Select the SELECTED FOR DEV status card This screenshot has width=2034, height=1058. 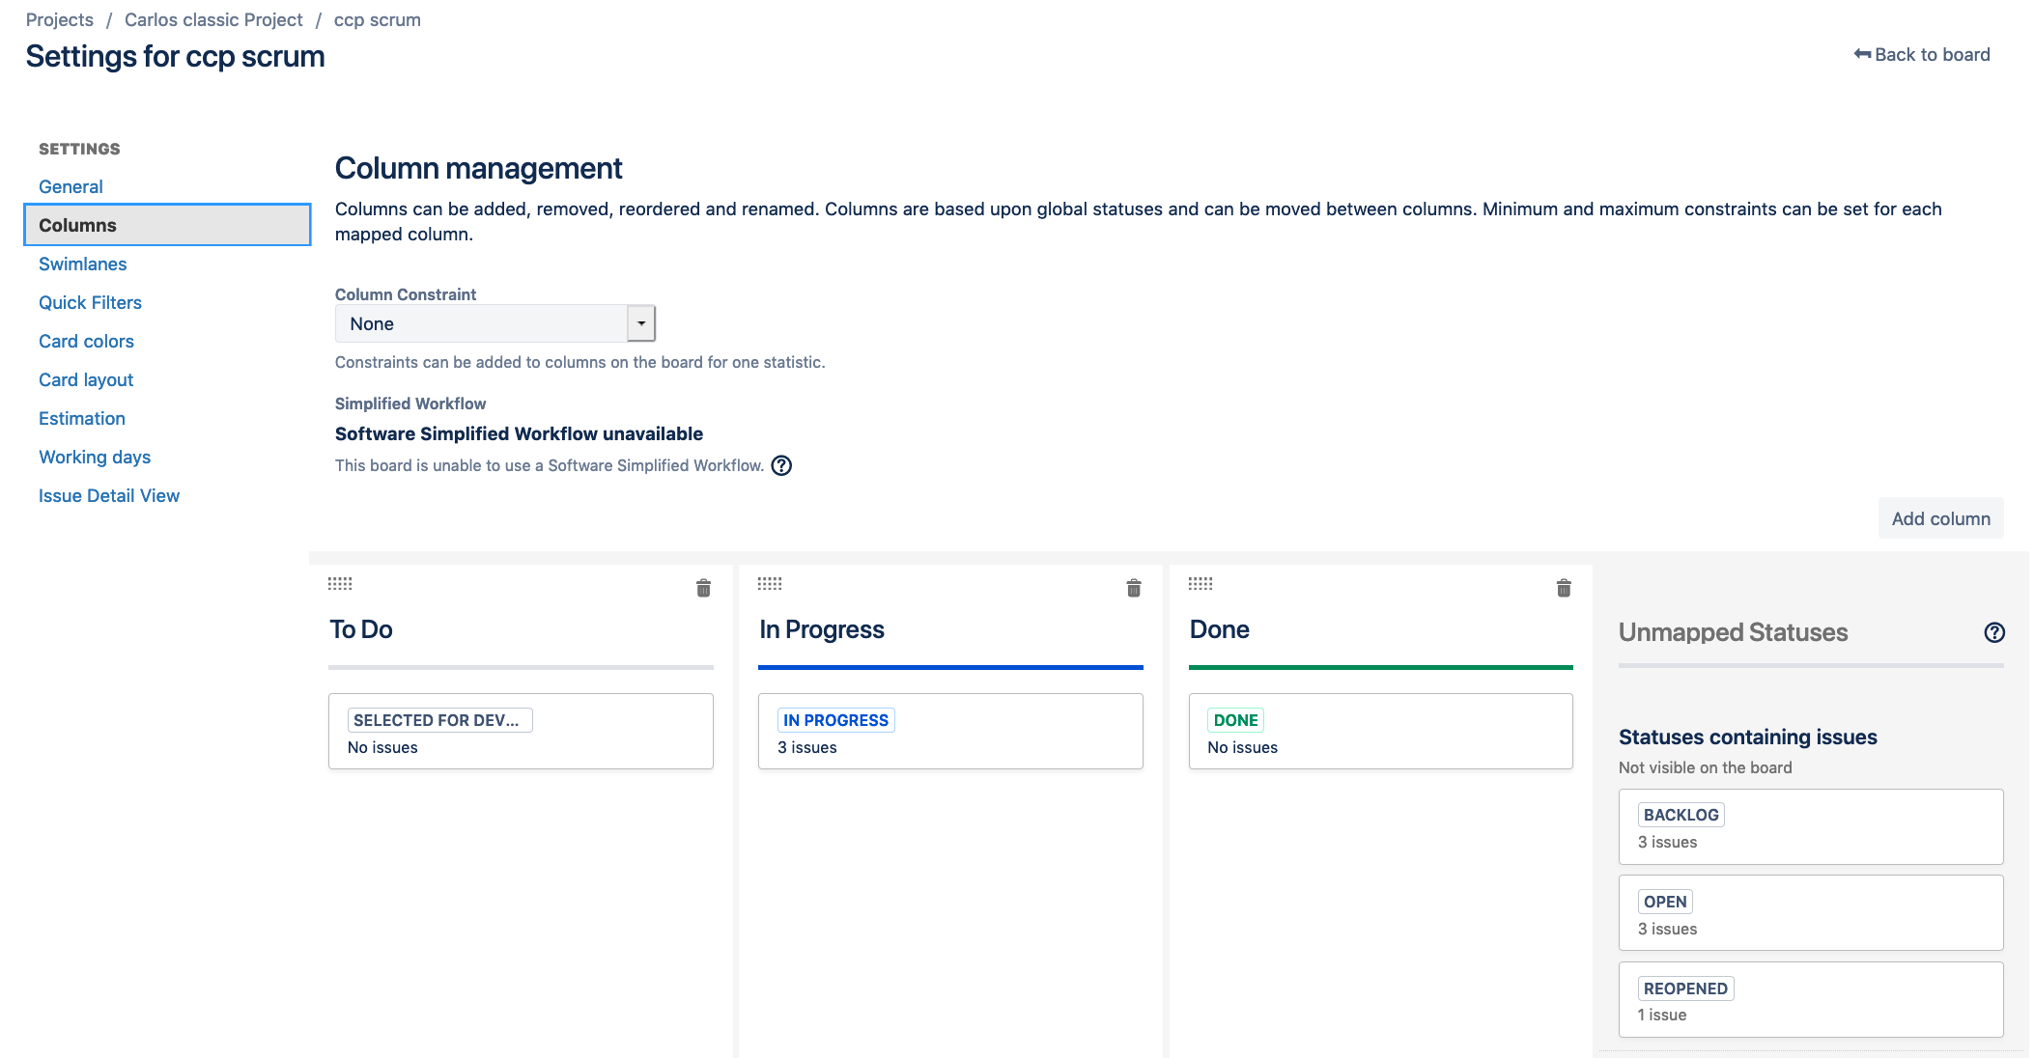(x=521, y=732)
